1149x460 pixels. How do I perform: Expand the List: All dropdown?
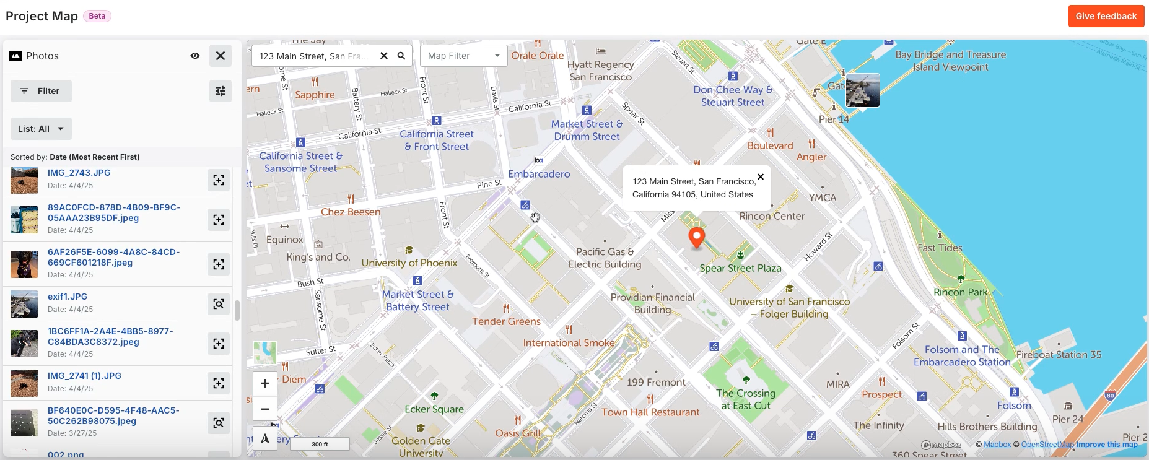click(41, 129)
